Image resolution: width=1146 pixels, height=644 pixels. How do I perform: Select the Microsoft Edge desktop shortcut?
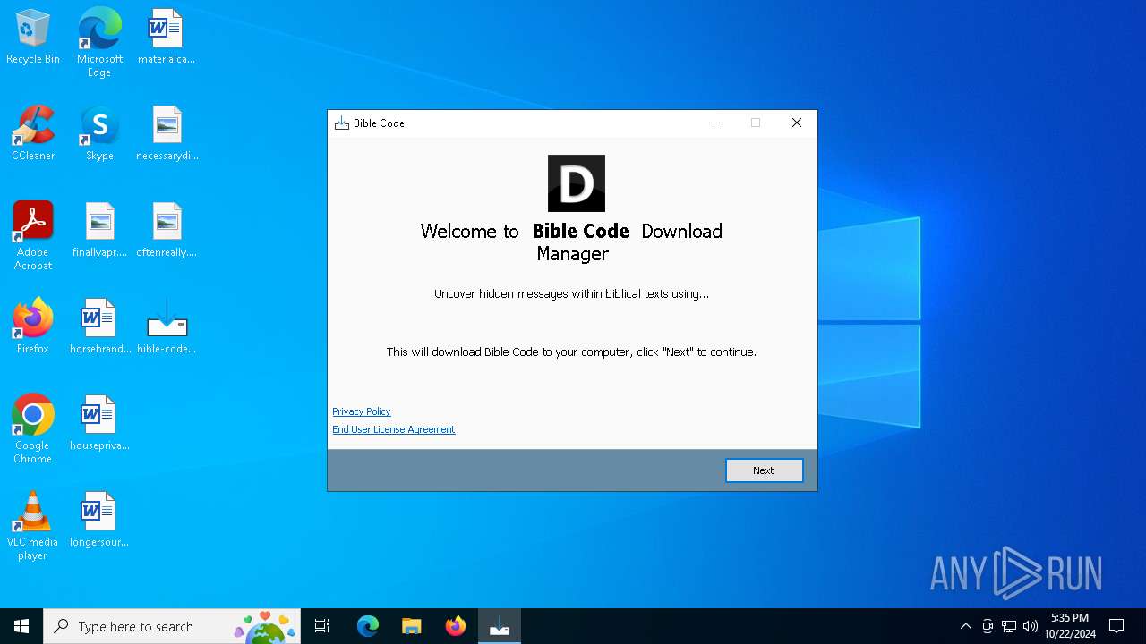99,43
